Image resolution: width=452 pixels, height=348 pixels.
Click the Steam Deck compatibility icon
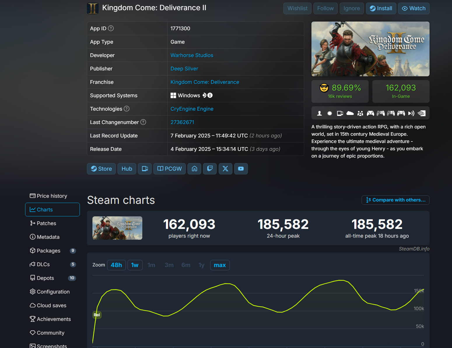pos(204,95)
